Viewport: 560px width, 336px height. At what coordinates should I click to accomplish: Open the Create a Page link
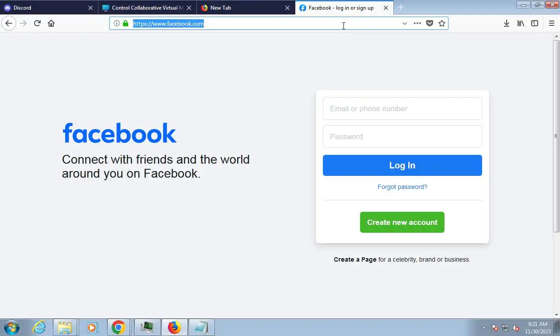click(355, 259)
